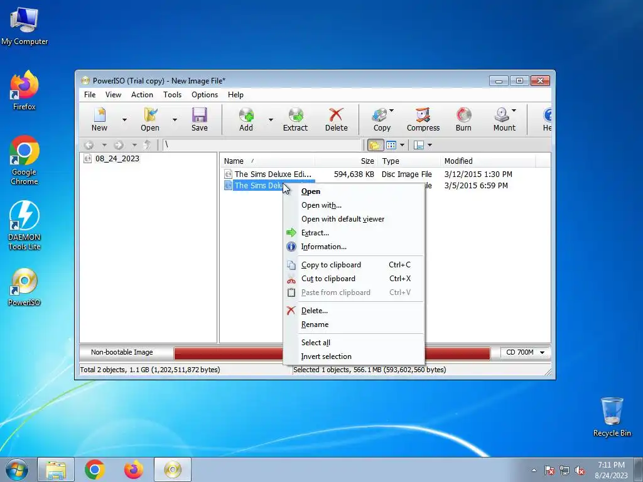Sort by the Name column header
This screenshot has height=482, width=643.
pos(267,161)
